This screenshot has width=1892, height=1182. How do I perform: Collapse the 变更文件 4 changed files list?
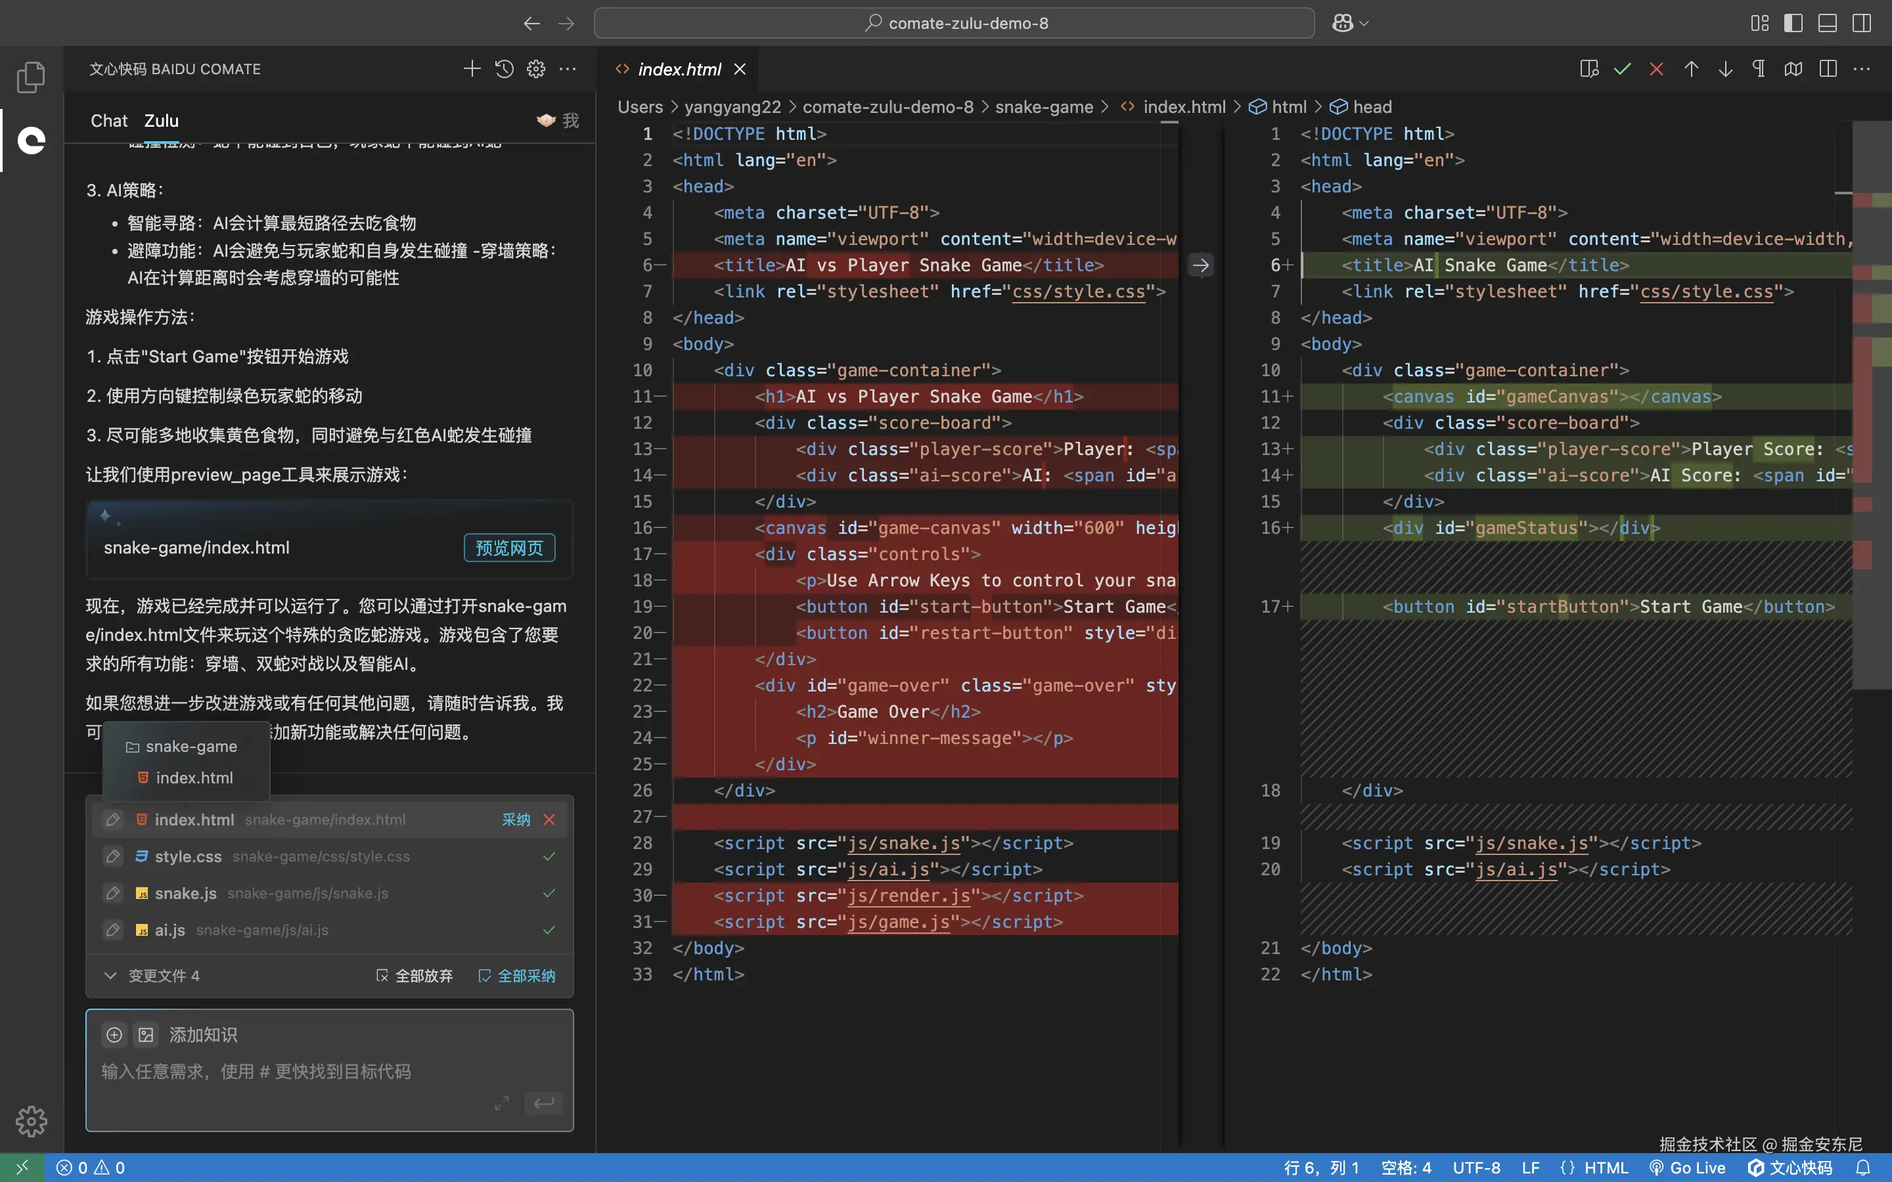coord(110,976)
